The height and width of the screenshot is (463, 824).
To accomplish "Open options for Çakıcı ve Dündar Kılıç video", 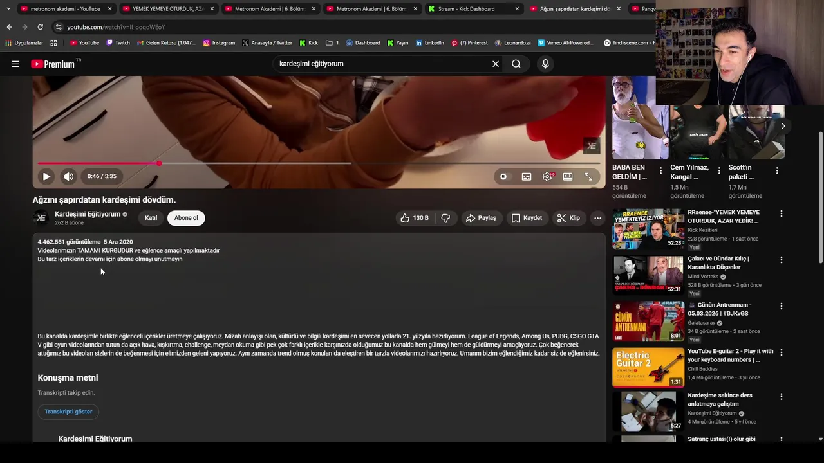I will (x=782, y=260).
